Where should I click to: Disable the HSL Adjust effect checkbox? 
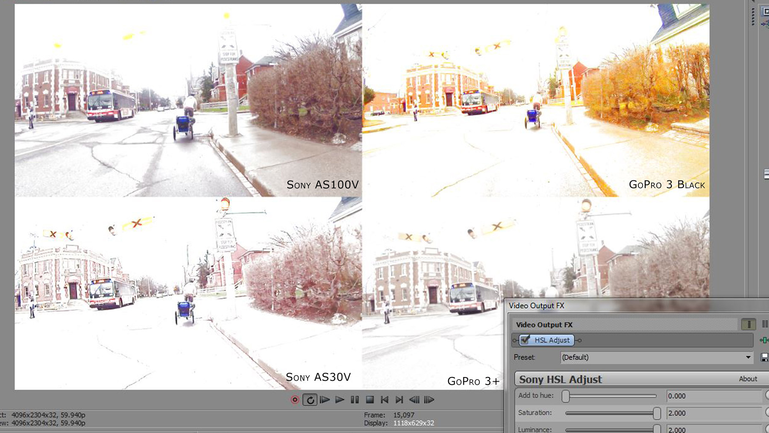(525, 340)
